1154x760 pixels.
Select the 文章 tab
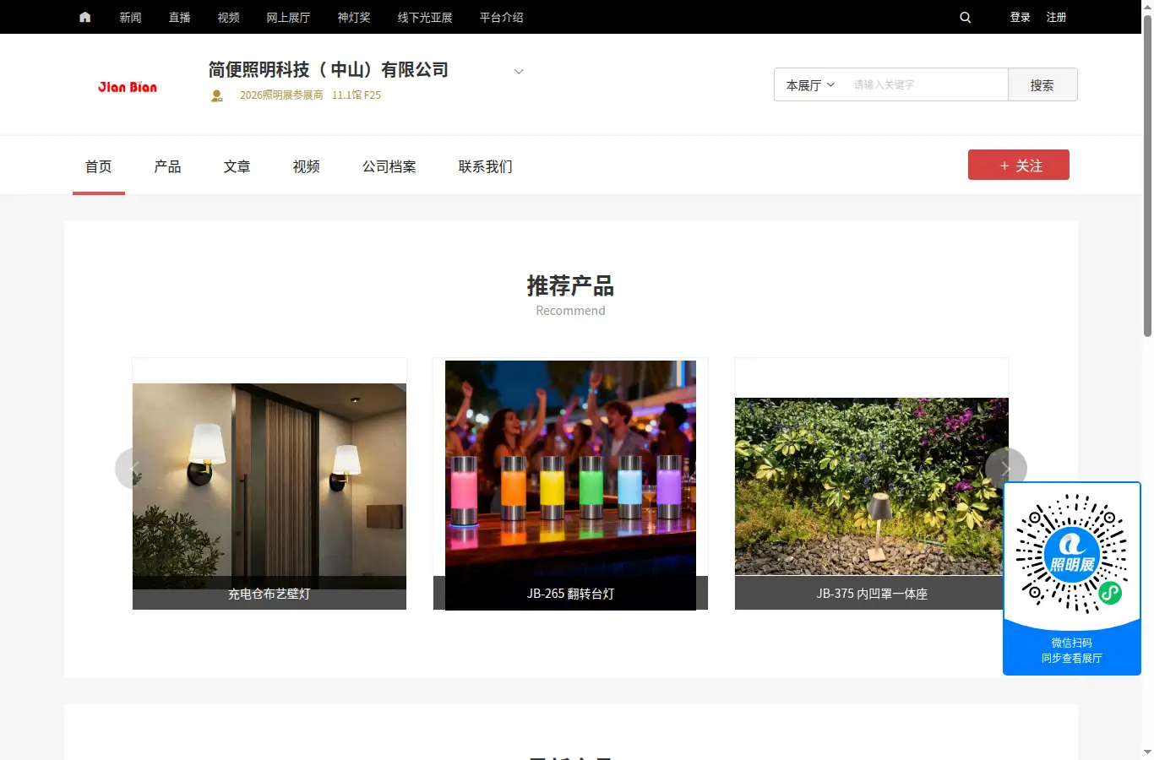click(x=237, y=166)
